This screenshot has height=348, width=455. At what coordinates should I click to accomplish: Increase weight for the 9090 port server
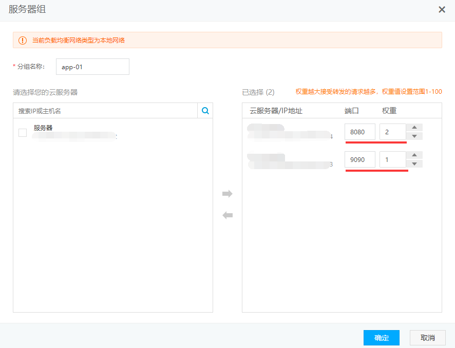click(414, 155)
